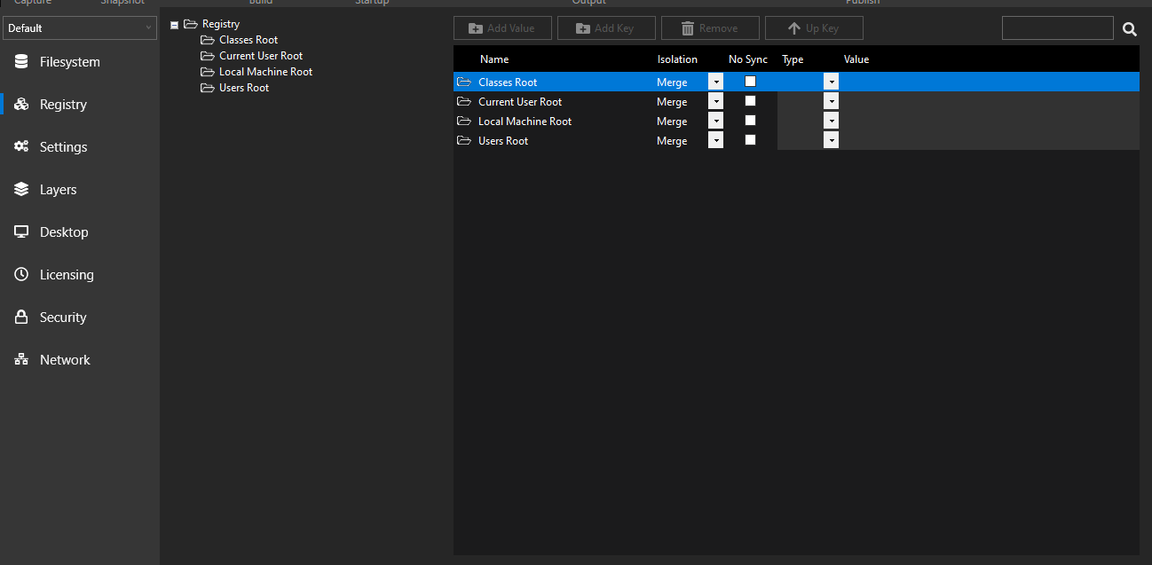This screenshot has width=1152, height=565.
Task: Check No Sync on Current User Root
Action: coord(750,100)
